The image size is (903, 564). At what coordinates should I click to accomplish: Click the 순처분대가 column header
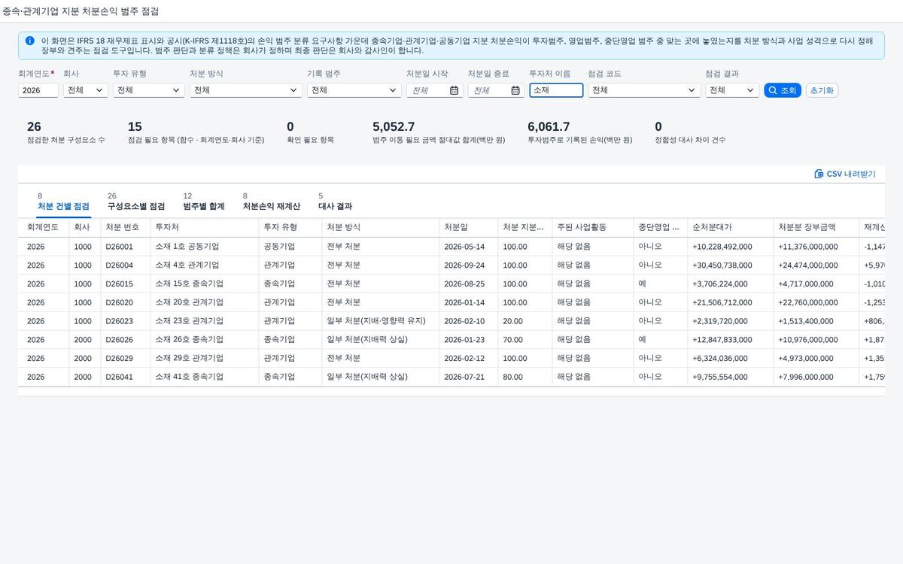pyautogui.click(x=731, y=227)
